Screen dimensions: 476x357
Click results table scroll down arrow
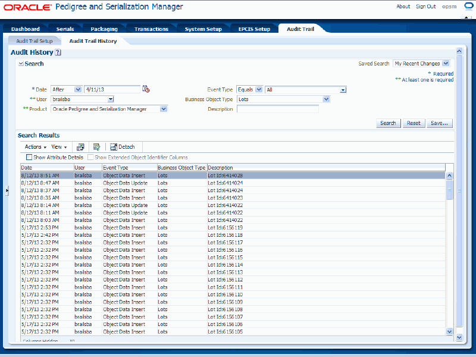450,332
